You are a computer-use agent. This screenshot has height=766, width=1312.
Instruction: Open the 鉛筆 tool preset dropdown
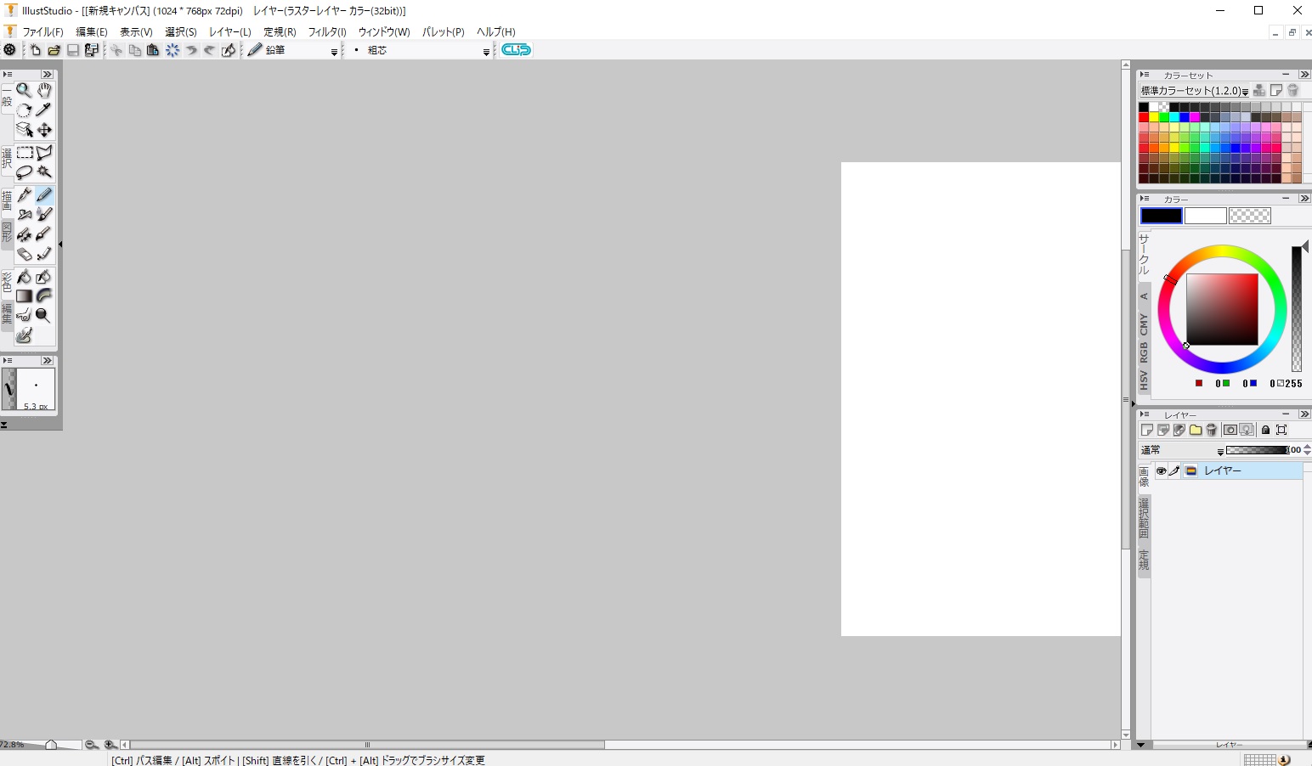[334, 51]
